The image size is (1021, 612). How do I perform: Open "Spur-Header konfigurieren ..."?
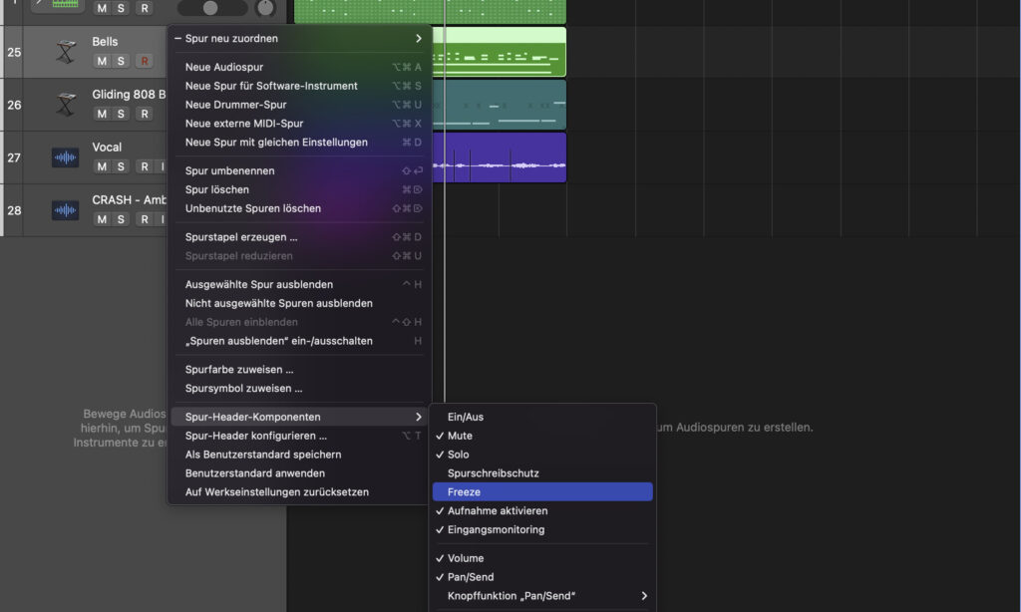(x=299, y=436)
